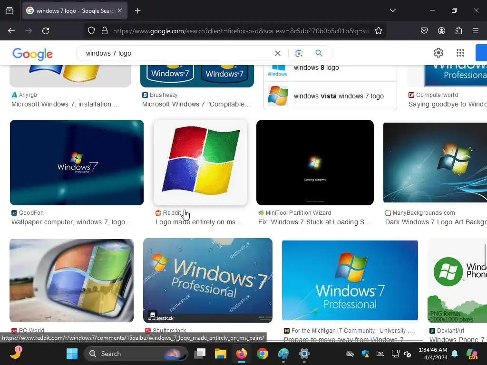Click the blue magnifier search button
The image size is (487, 365).
[319, 53]
